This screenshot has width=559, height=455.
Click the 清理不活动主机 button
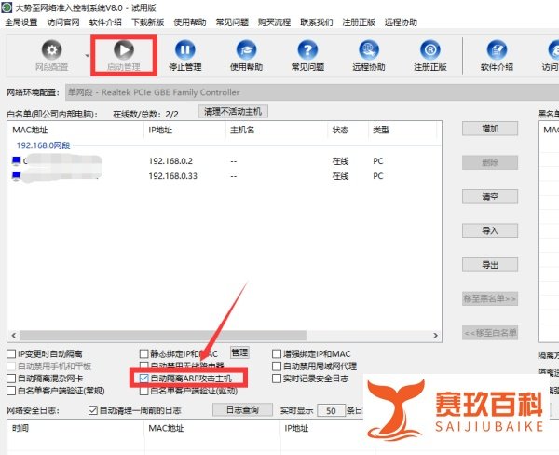[x=233, y=111]
